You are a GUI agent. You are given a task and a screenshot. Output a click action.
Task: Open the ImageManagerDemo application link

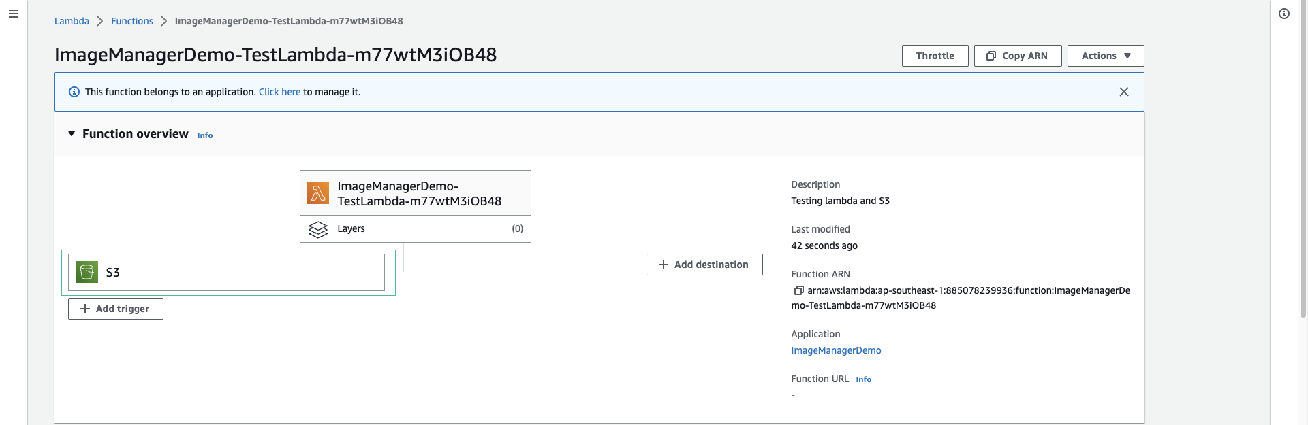tap(836, 350)
